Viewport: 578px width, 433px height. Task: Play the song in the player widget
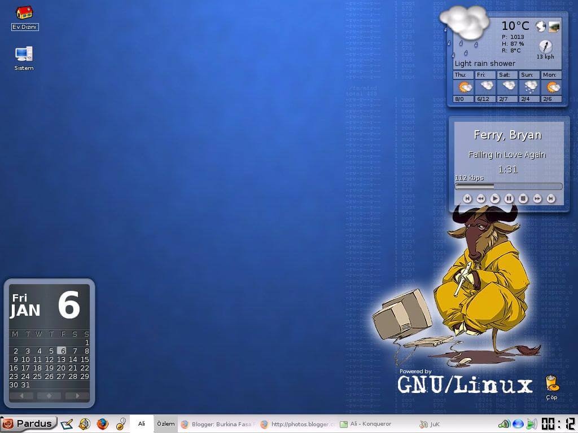(x=495, y=198)
